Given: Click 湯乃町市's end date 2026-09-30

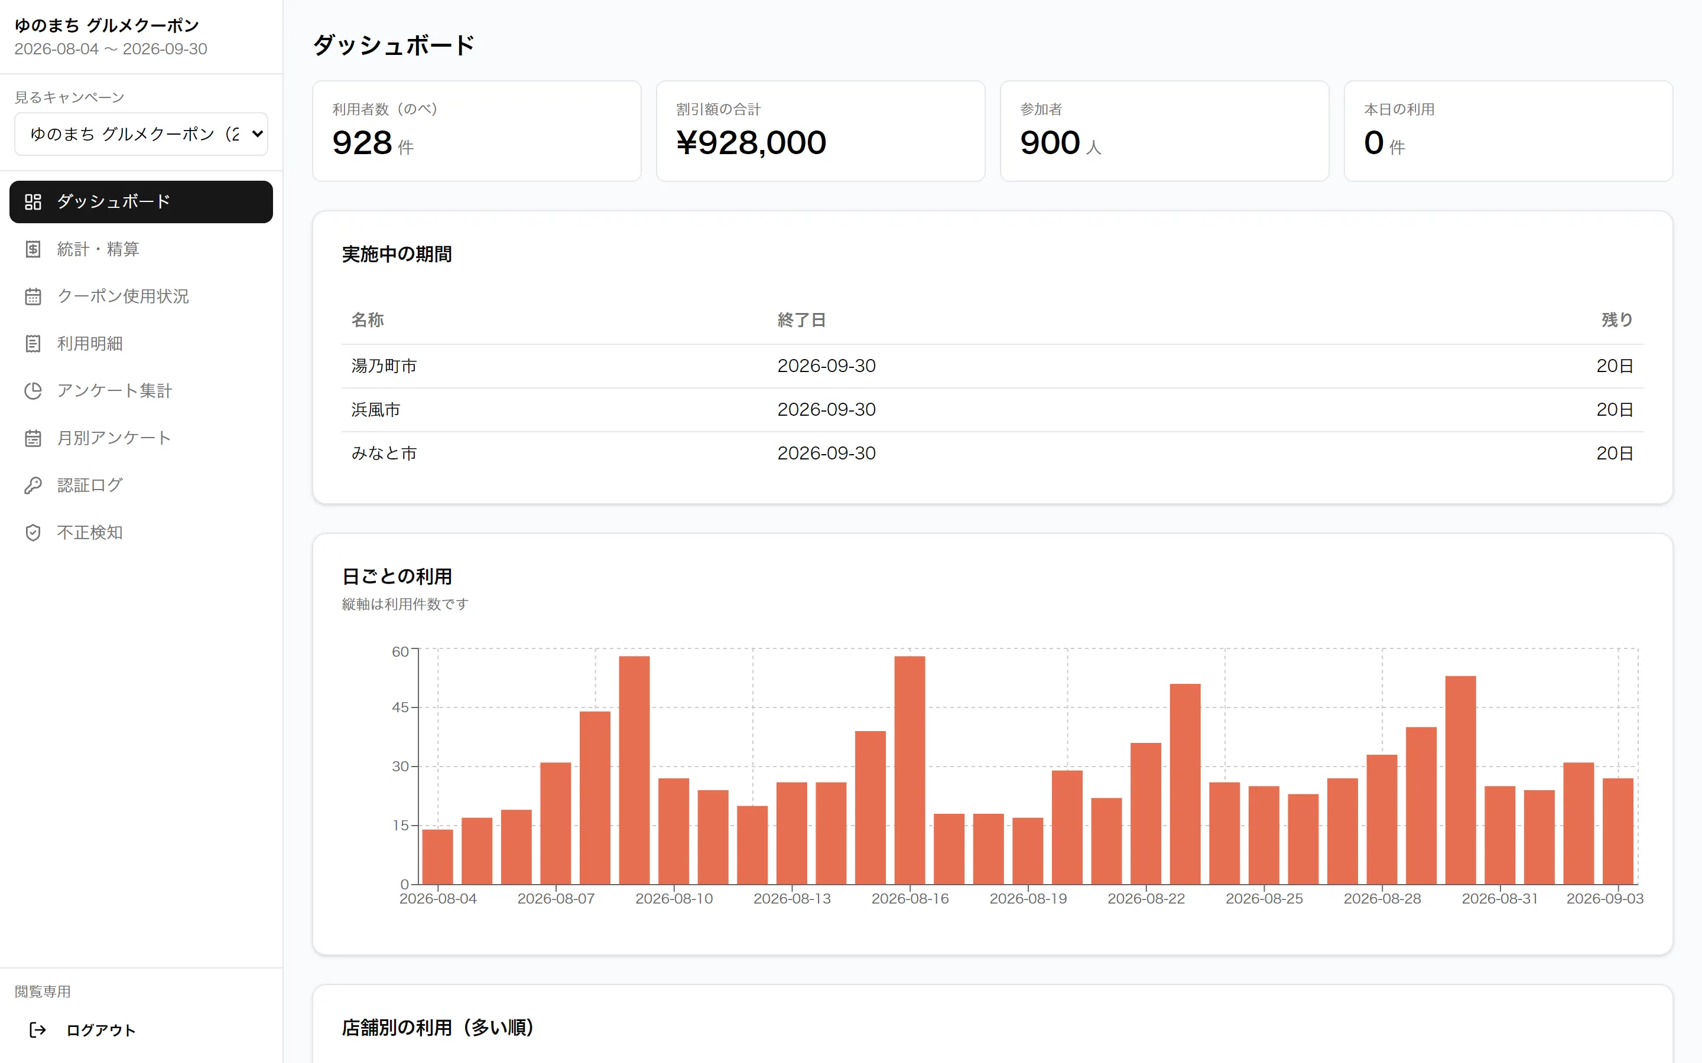Looking at the screenshot, I should tap(826, 366).
